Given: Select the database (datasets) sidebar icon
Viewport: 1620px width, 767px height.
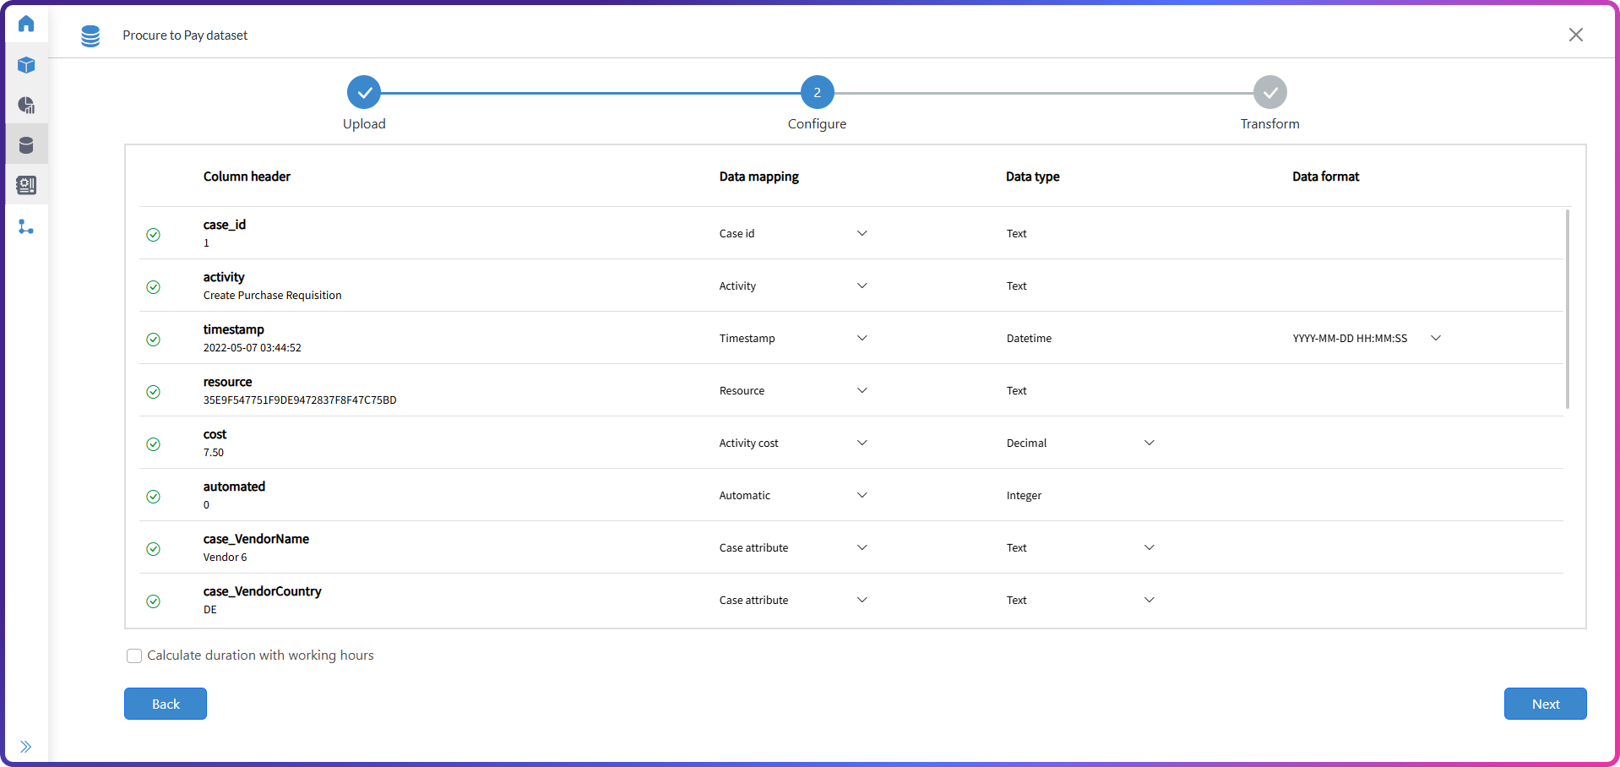Looking at the screenshot, I should (26, 144).
